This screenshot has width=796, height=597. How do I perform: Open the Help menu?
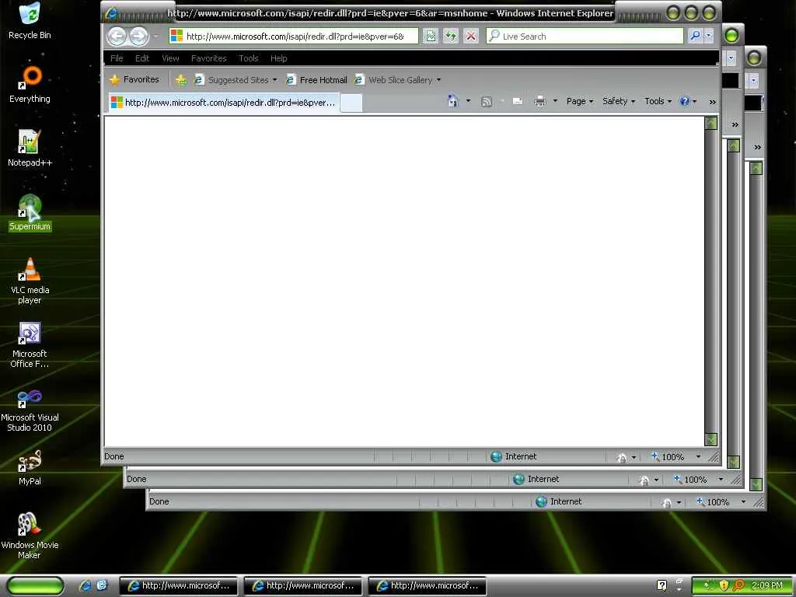coord(279,58)
